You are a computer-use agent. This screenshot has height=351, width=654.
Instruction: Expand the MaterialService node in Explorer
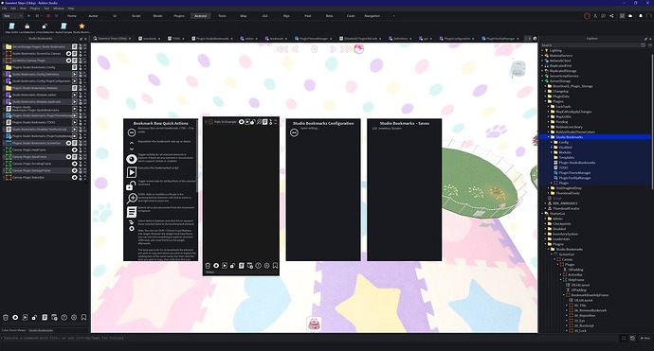pyautogui.click(x=542, y=56)
